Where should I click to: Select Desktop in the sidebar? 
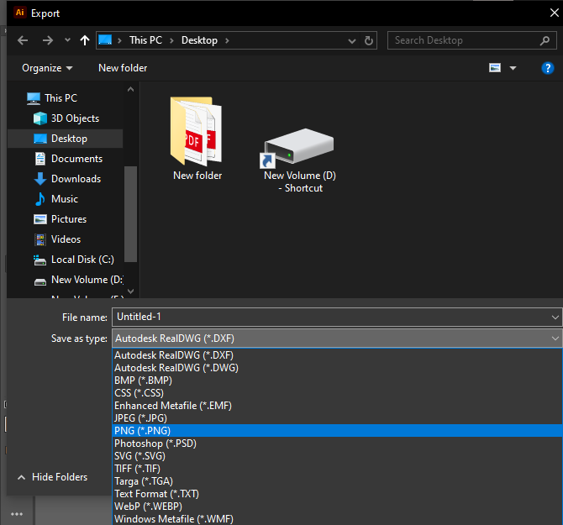click(65, 139)
